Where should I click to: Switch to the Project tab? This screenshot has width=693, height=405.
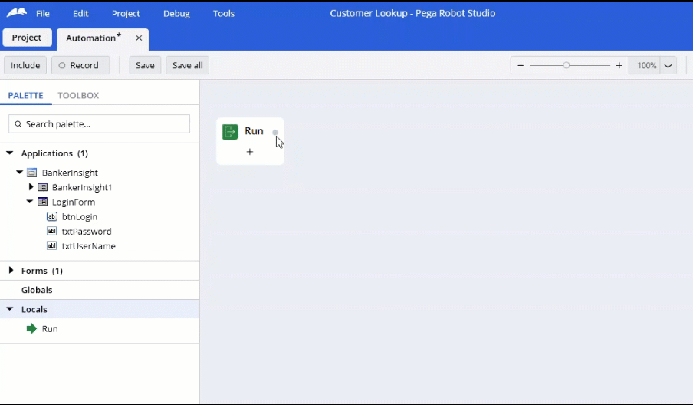pyautogui.click(x=27, y=38)
